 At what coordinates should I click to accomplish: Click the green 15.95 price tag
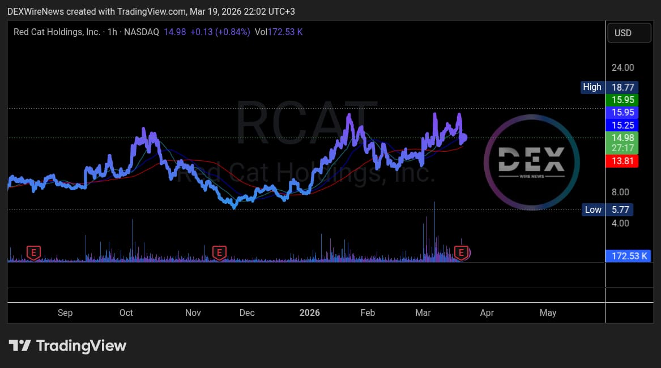(622, 100)
